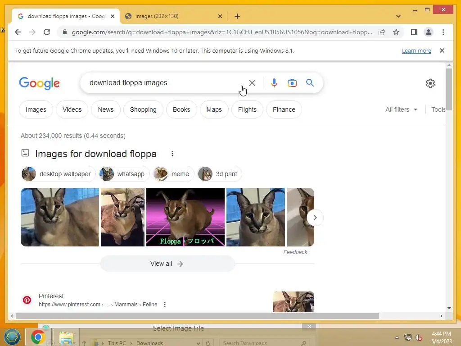This screenshot has width=461, height=346.
Task: Filter results by Images
Action: 36,109
